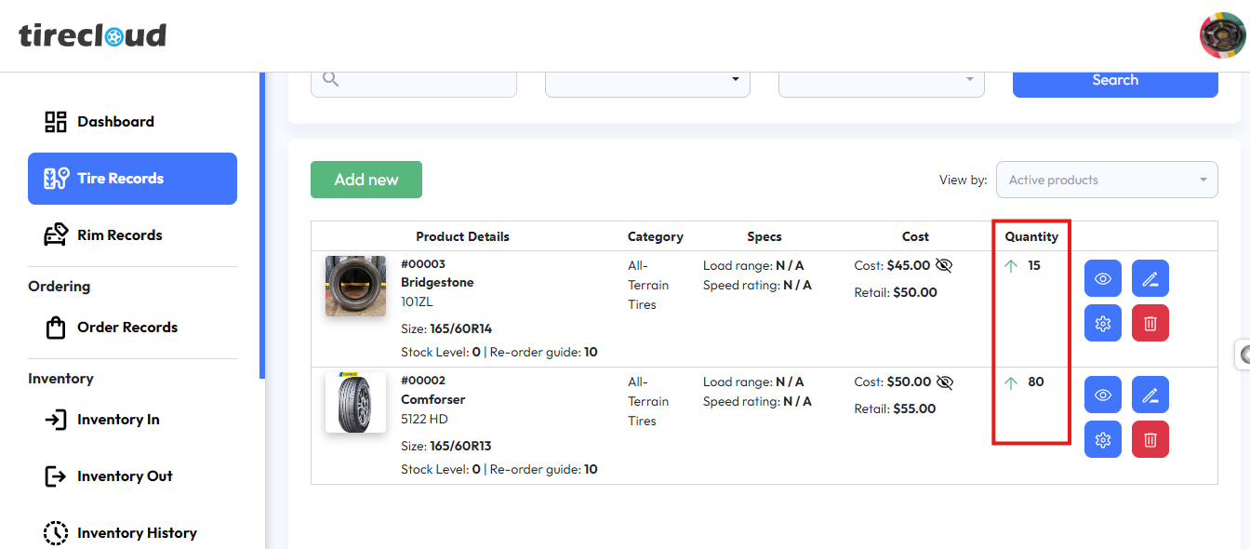Open settings gear for Comforser tire
The width and height of the screenshot is (1250, 549).
[x=1103, y=439]
